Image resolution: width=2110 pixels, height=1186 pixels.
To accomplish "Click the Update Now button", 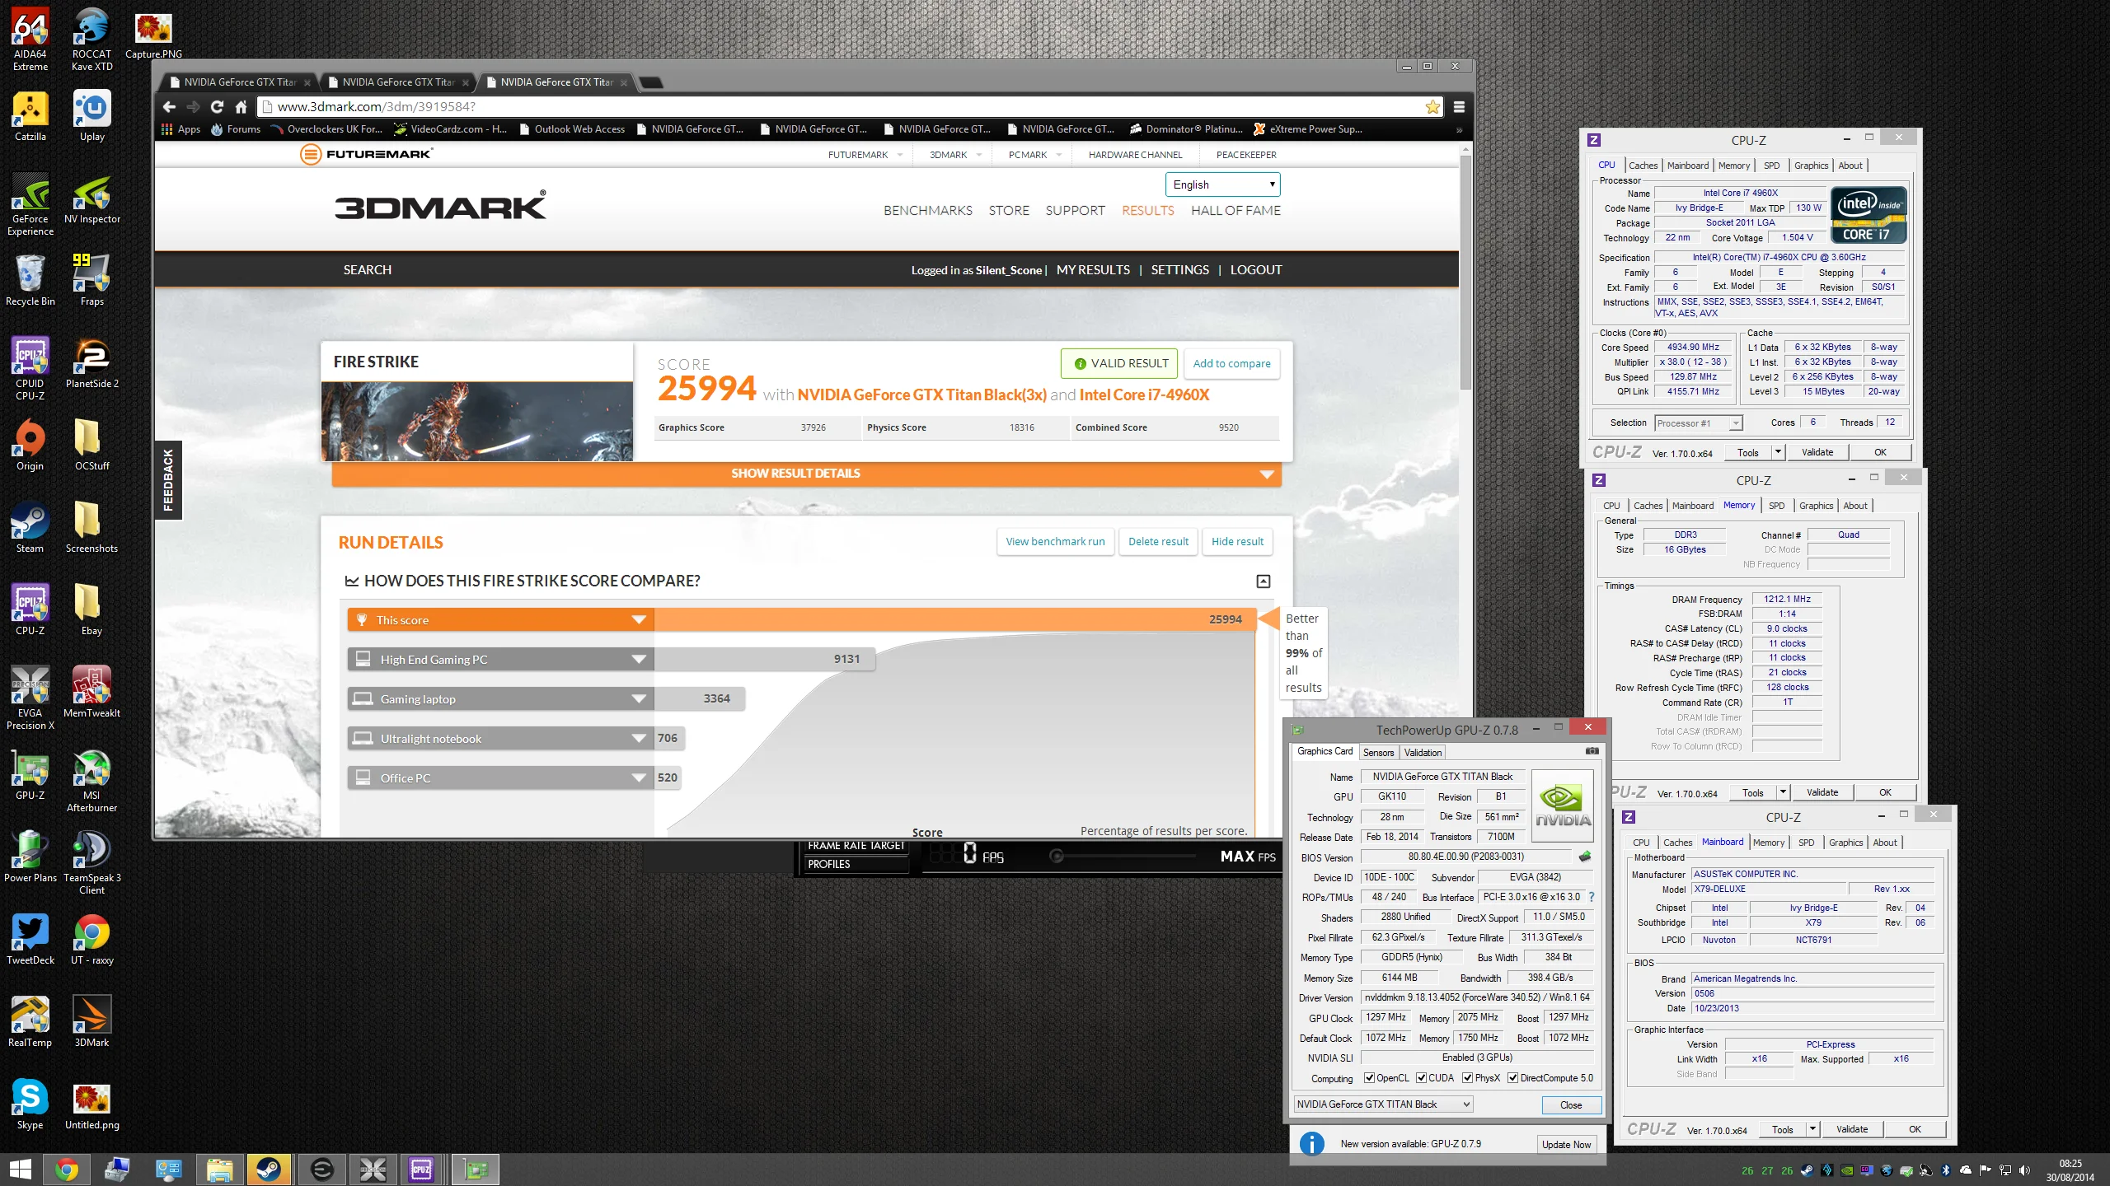I will pos(1566,1144).
